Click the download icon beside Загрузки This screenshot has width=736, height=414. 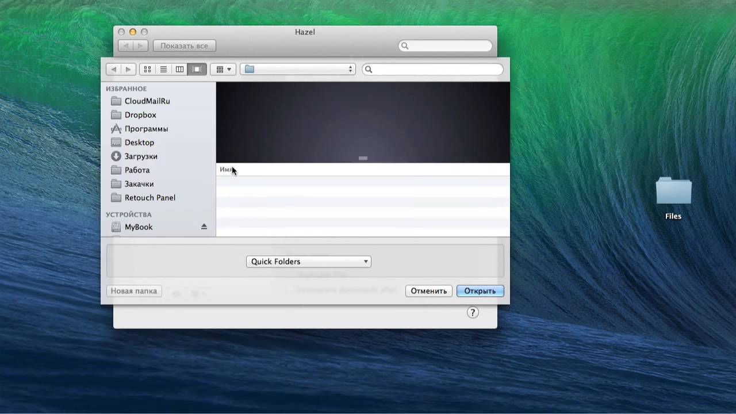tap(116, 156)
